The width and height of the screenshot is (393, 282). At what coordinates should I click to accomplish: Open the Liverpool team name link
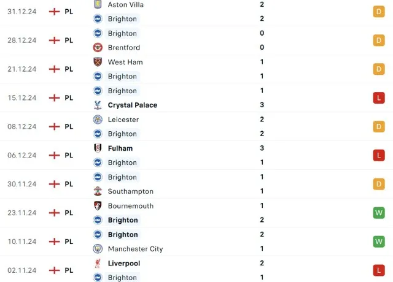[x=123, y=263]
